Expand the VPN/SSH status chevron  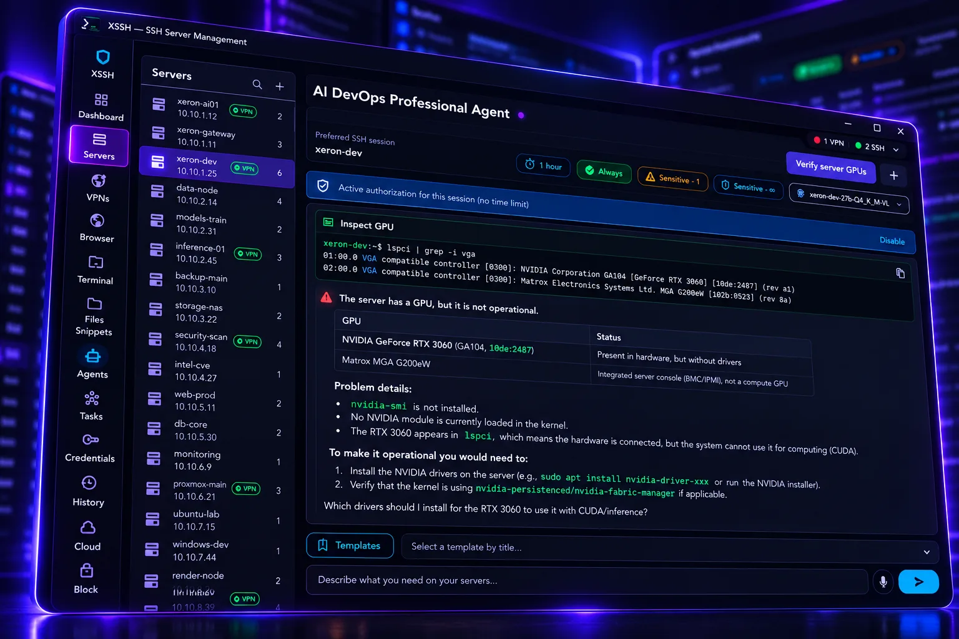point(896,150)
